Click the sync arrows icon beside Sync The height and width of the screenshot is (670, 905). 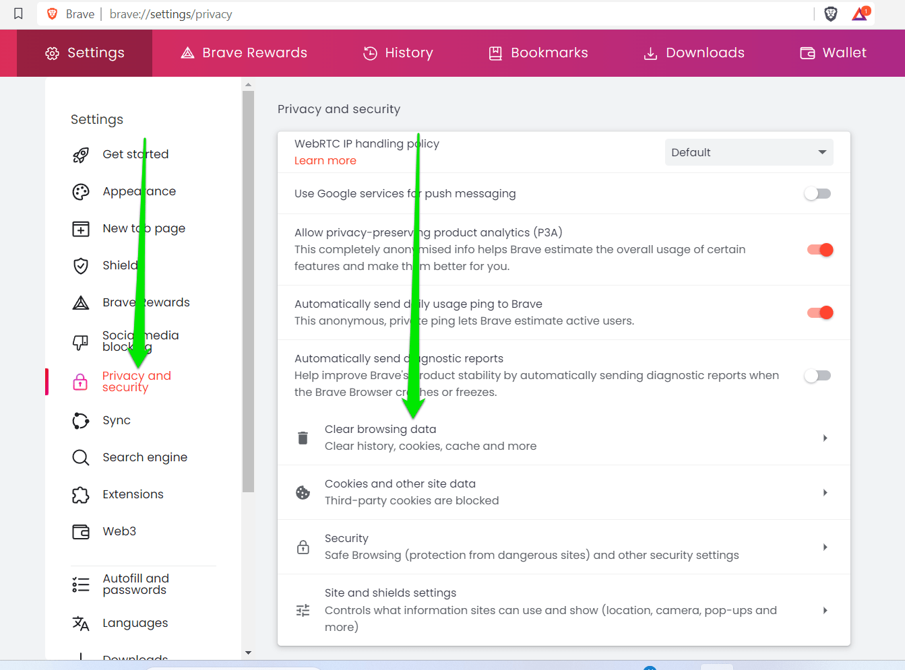(x=81, y=421)
